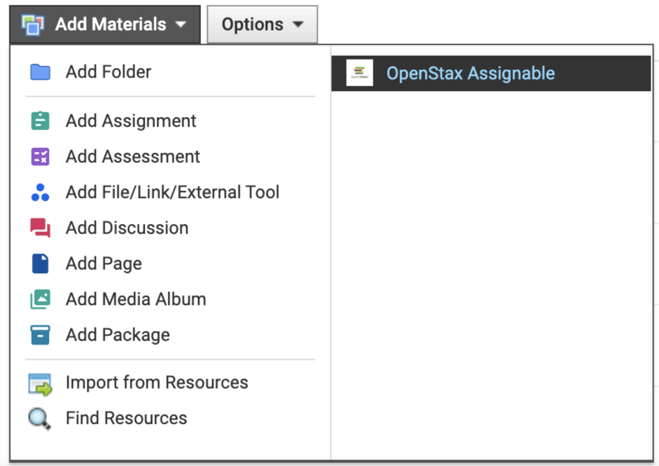Select the Add File/Link/External Tool icon
The image size is (659, 466).
point(39,192)
